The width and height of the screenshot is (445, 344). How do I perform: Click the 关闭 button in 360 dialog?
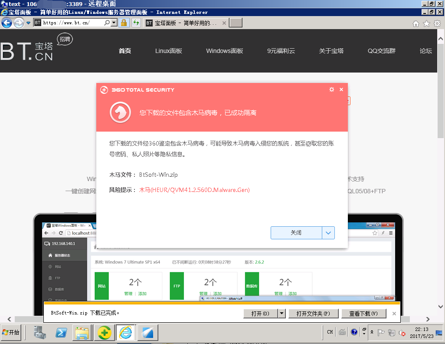[296, 233]
